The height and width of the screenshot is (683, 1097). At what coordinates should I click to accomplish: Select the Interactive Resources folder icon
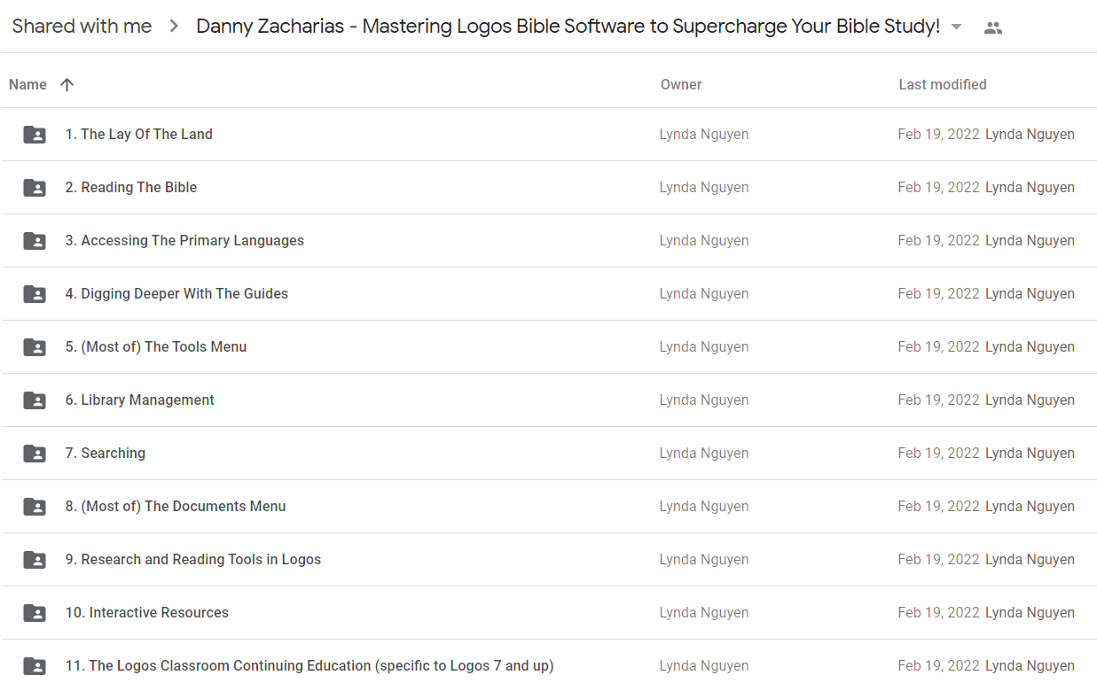point(35,613)
